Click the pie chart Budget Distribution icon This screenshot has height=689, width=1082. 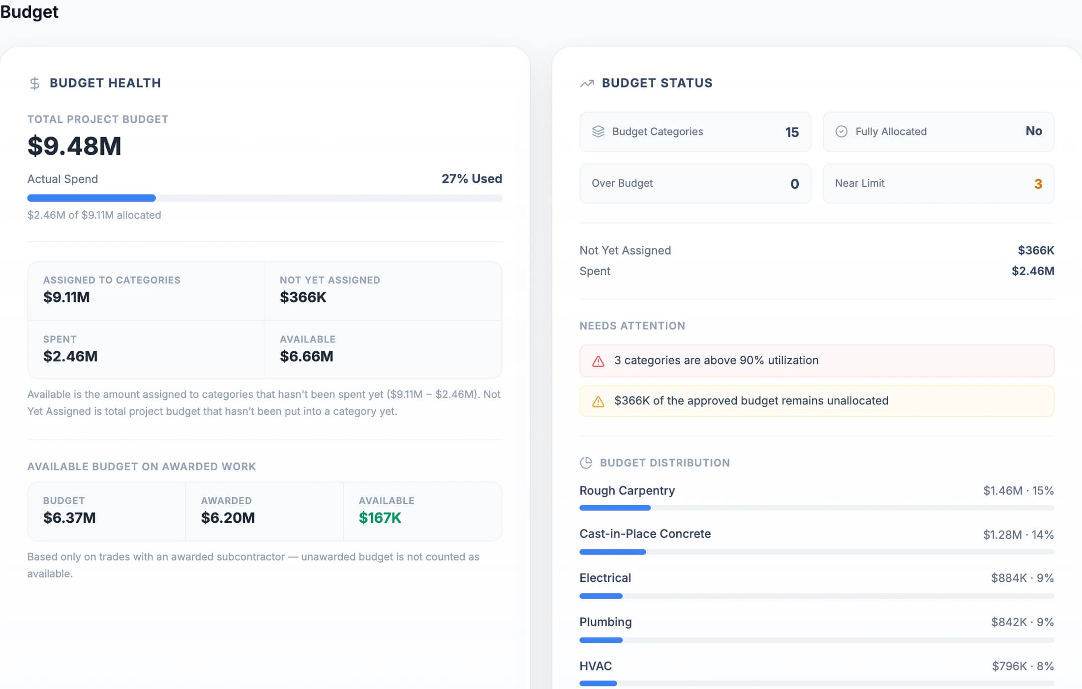586,462
